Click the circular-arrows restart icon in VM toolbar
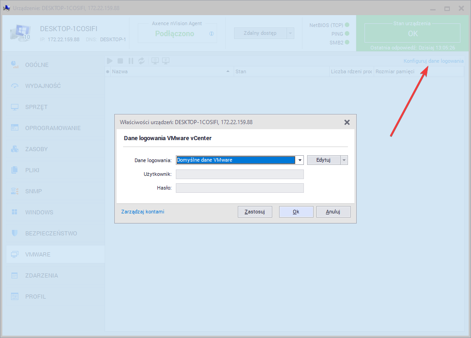 141,61
